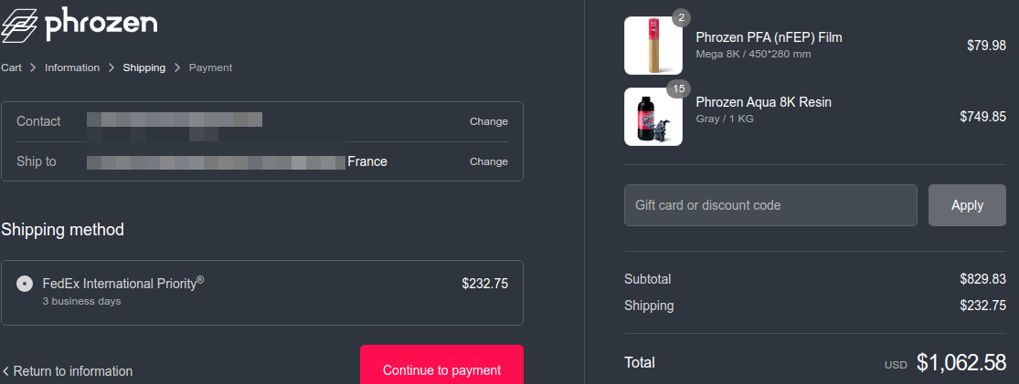Click the chevron after Cart breadcrumb
Viewport: 1019px width, 384px height.
coord(33,67)
